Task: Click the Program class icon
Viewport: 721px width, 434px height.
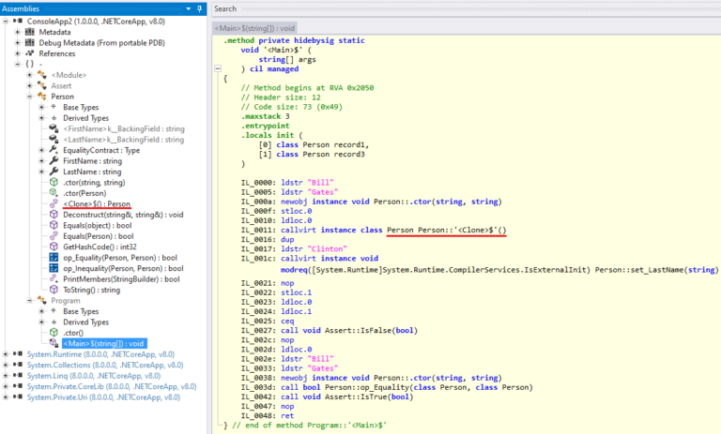Action: (x=42, y=300)
